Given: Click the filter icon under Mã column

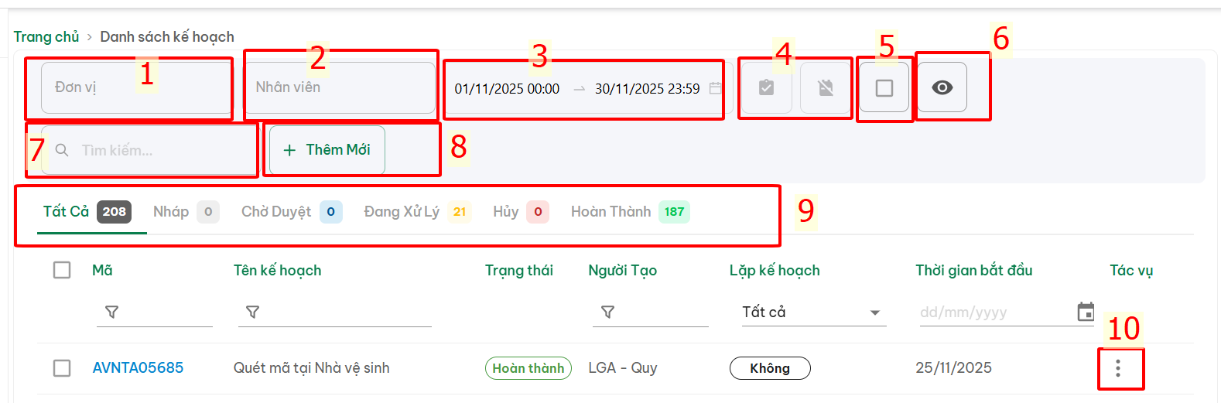Looking at the screenshot, I should (112, 312).
